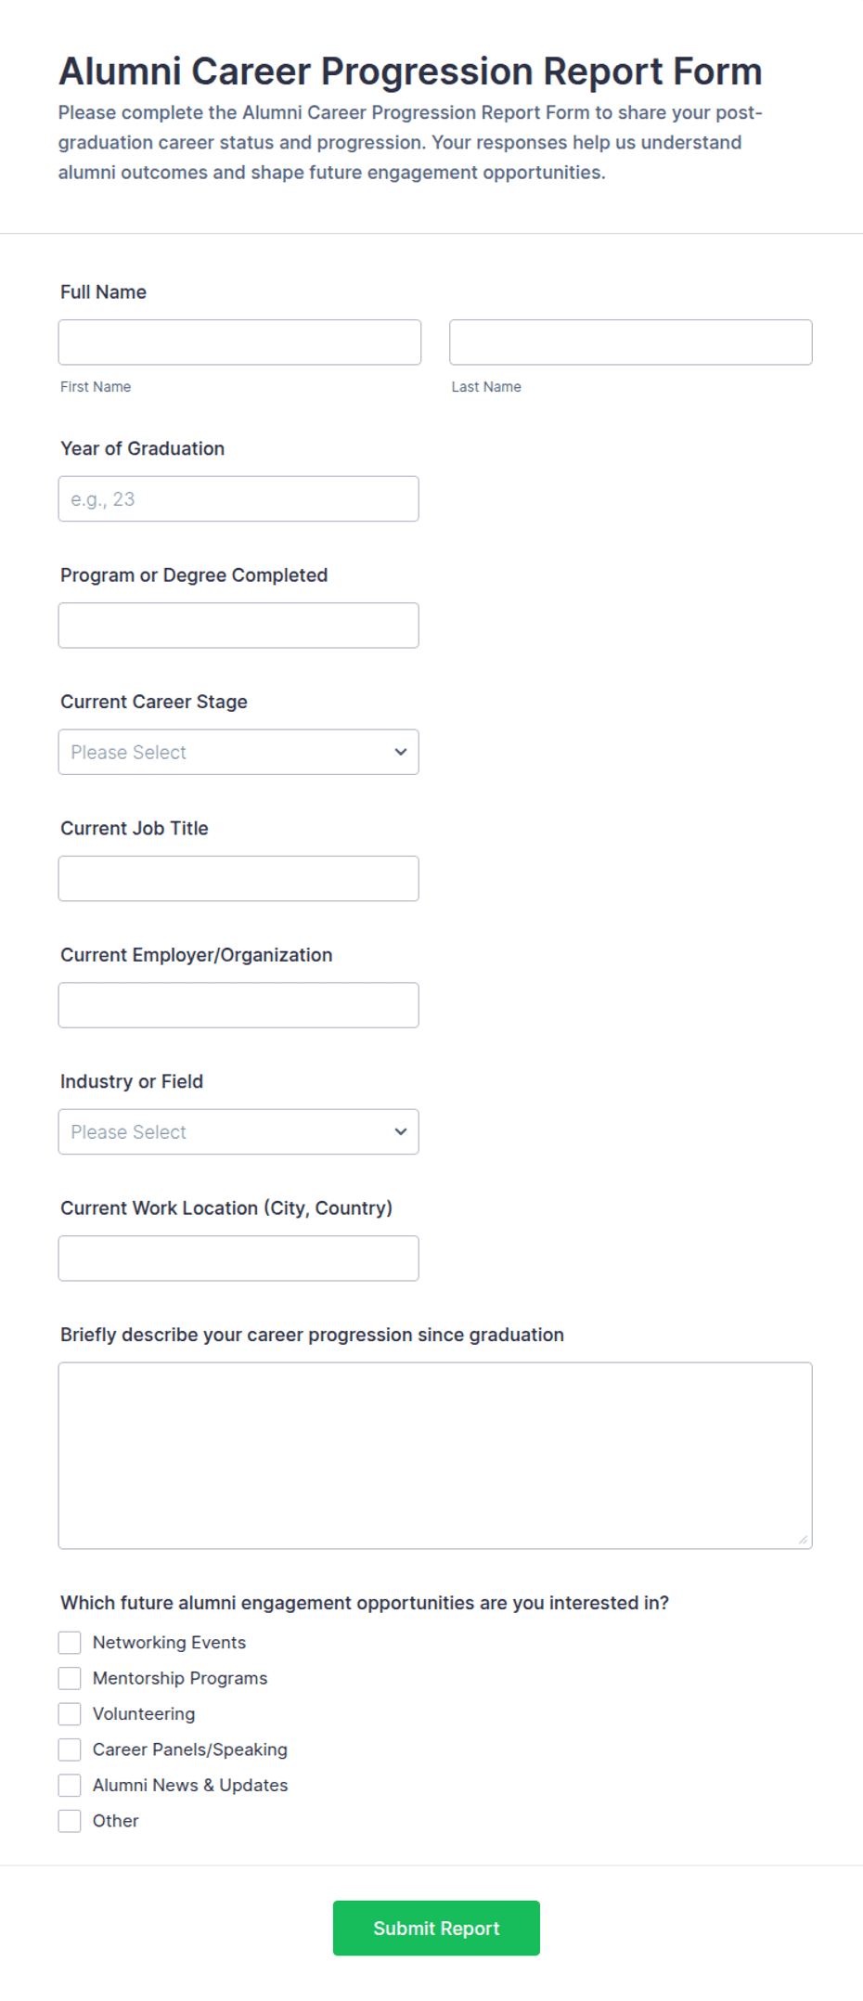Viewport: 863px width, 2001px height.
Task: Click the chevron arrow on Current Career Stage
Action: [401, 752]
